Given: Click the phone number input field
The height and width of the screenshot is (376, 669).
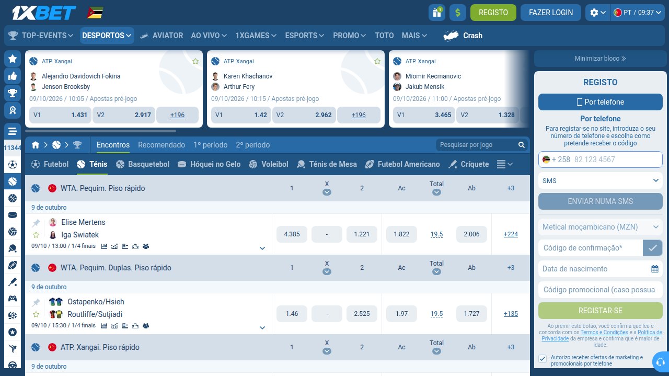Looking at the screenshot, I should pos(601,159).
